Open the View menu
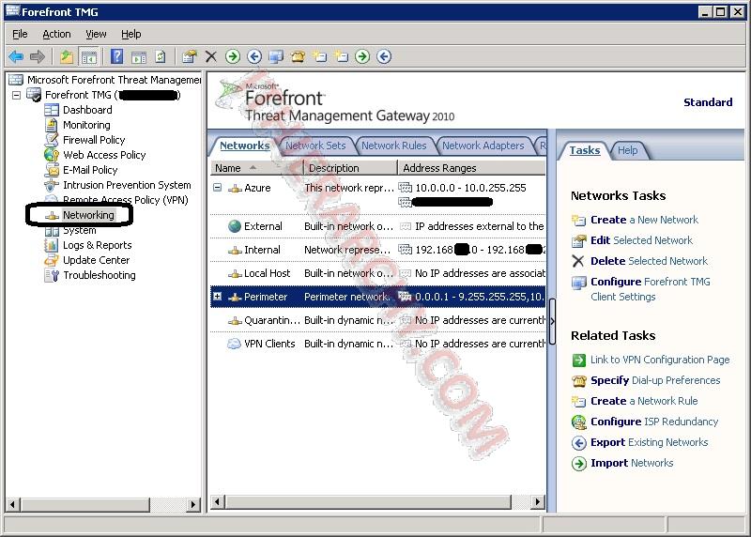 (x=96, y=34)
